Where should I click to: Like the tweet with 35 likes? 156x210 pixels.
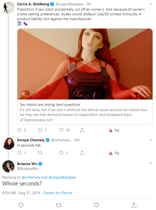coord(61,130)
